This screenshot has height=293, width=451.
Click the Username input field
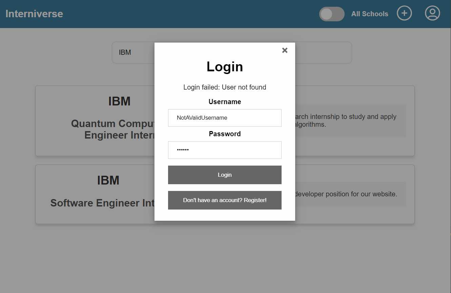(x=225, y=118)
